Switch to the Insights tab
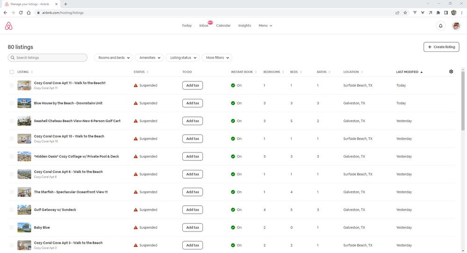This screenshot has height=253, width=467. coord(244,26)
